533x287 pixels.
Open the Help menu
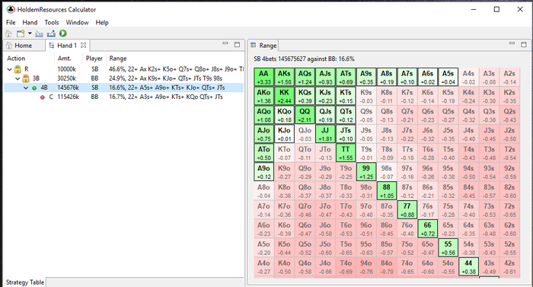click(x=102, y=22)
